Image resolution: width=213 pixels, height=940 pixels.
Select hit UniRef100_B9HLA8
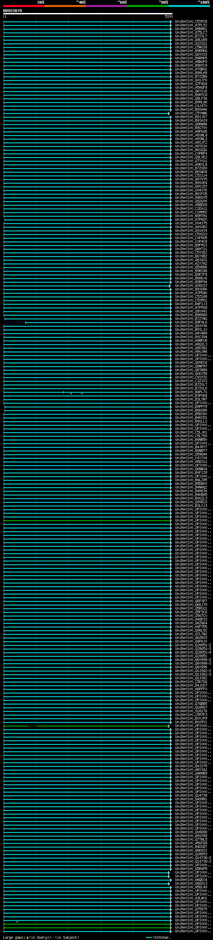191,102
